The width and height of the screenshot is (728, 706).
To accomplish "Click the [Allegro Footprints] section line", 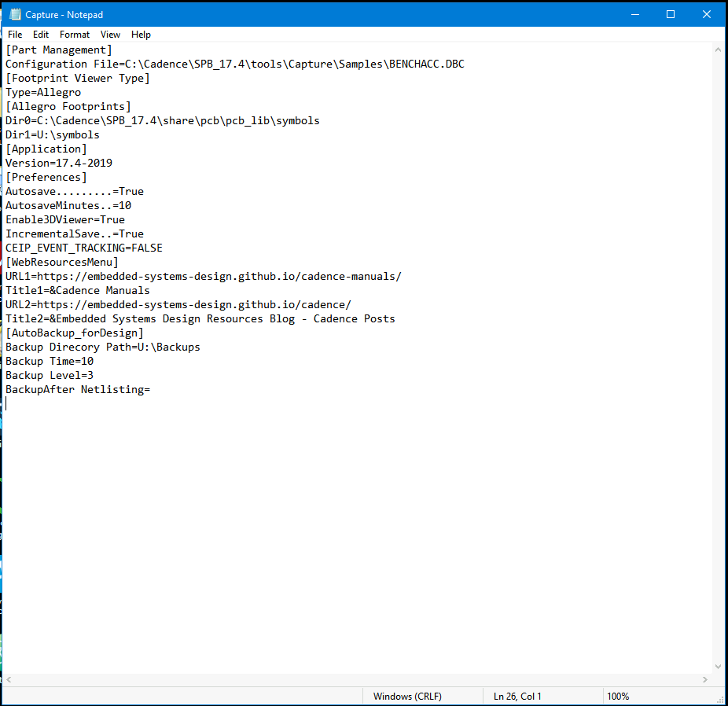I will [68, 106].
